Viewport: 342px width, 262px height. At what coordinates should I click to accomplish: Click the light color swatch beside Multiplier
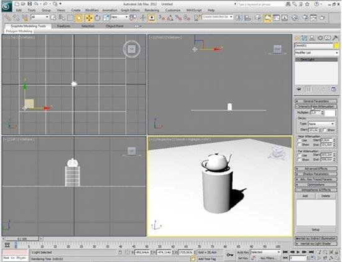(330, 113)
